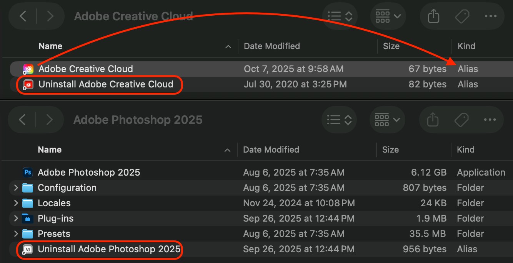Select the Adobe Creative Cloud app icon
The height and width of the screenshot is (263, 513).
[x=28, y=69]
